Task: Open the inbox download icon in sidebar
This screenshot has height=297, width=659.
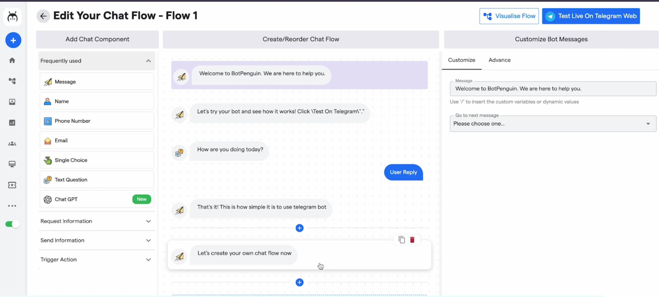Action: pyautogui.click(x=12, y=102)
